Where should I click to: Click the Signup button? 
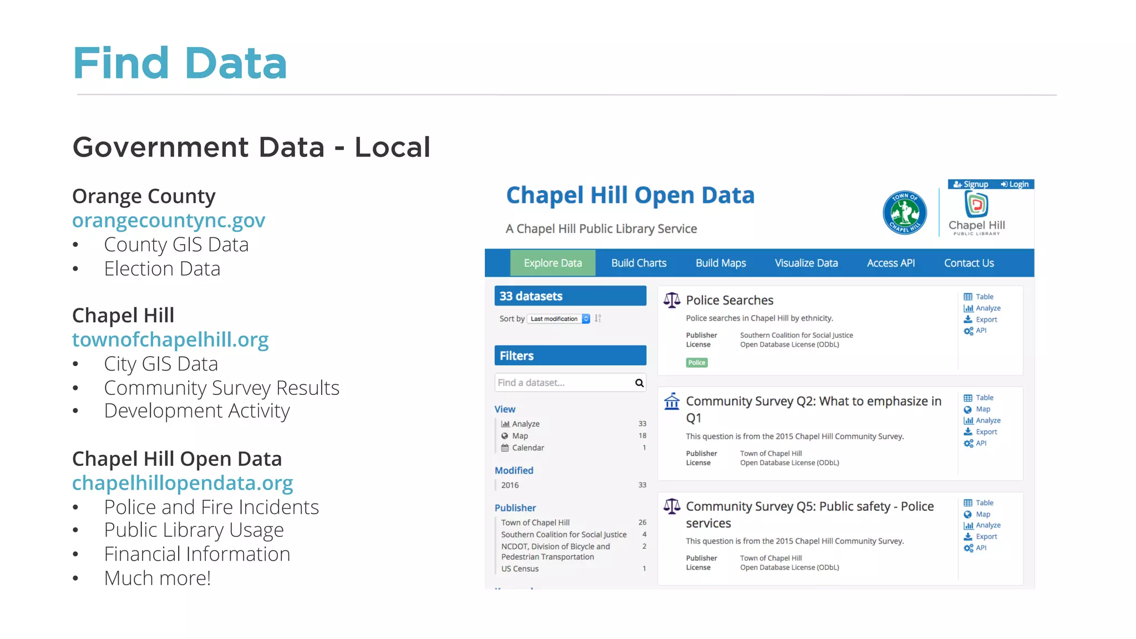tap(971, 184)
